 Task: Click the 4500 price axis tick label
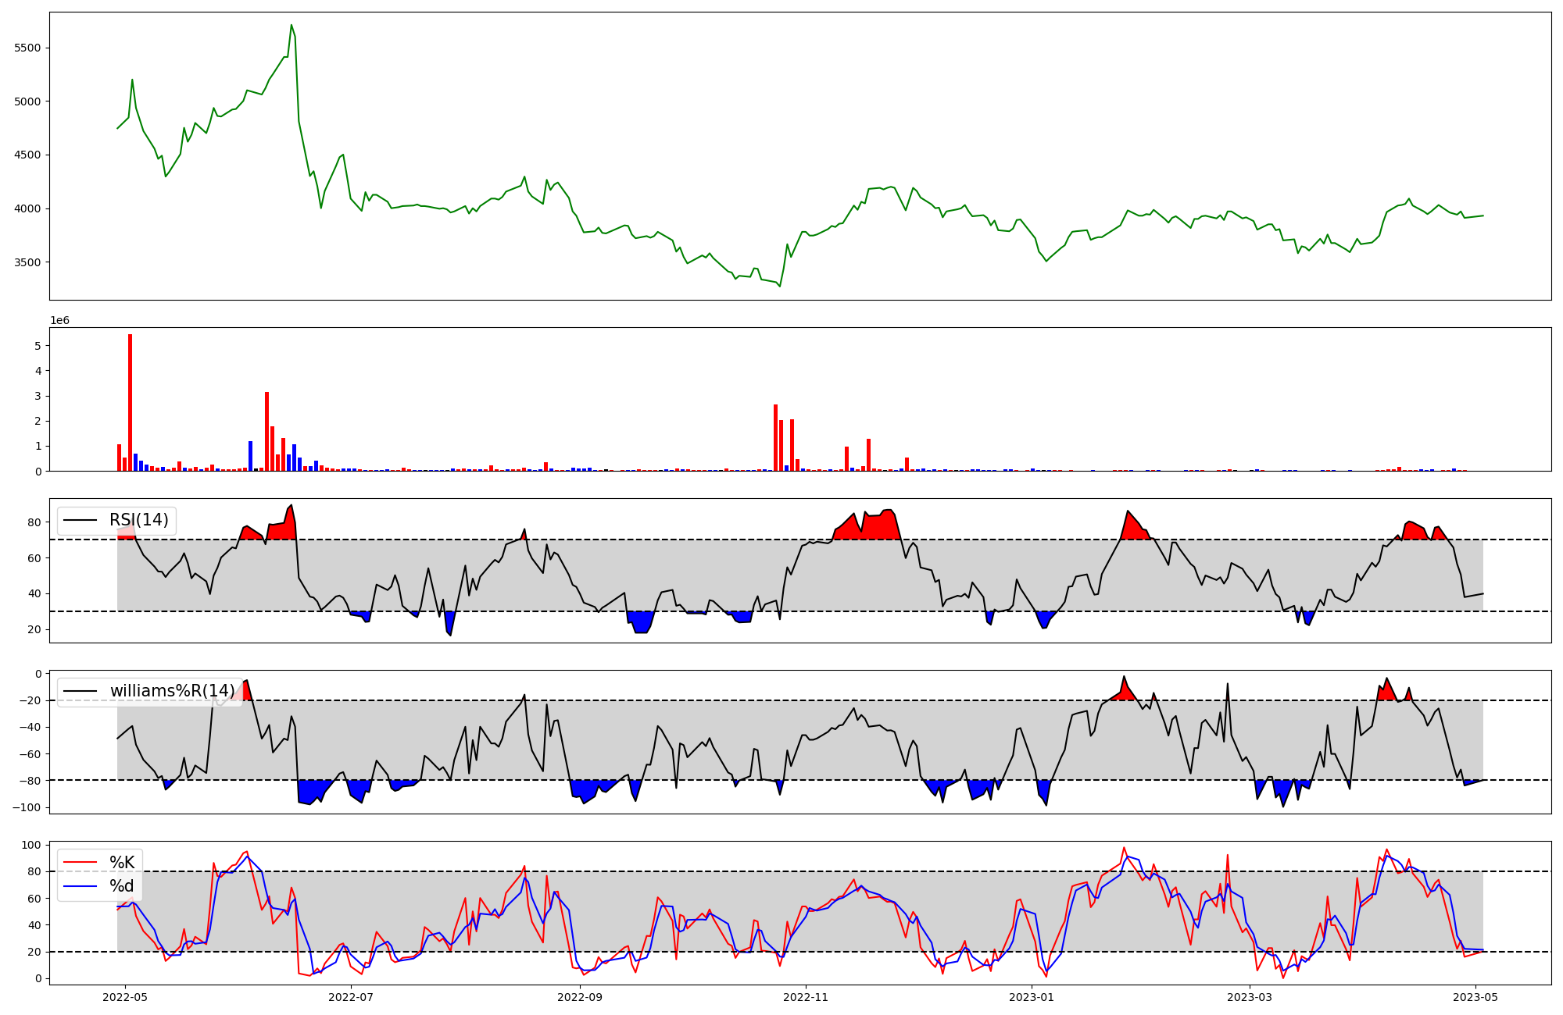pyautogui.click(x=27, y=155)
